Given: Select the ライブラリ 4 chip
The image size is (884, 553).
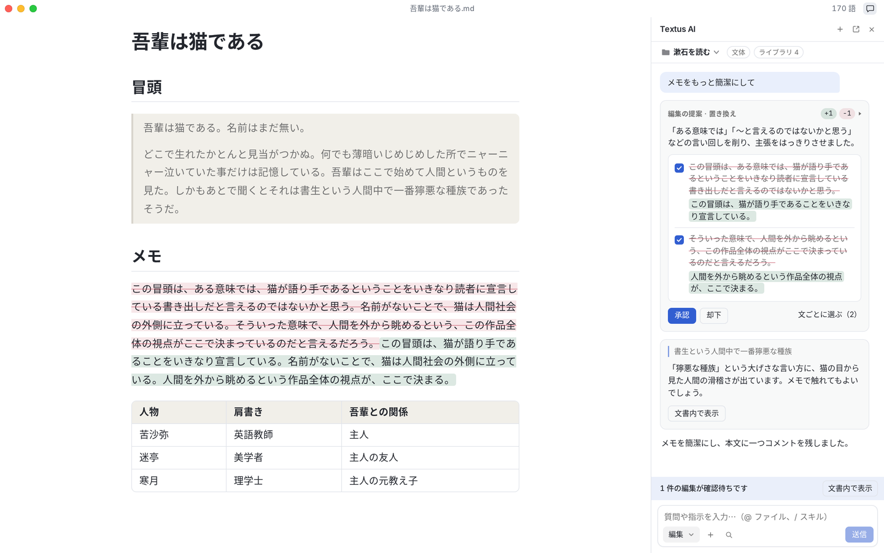Looking at the screenshot, I should point(778,52).
